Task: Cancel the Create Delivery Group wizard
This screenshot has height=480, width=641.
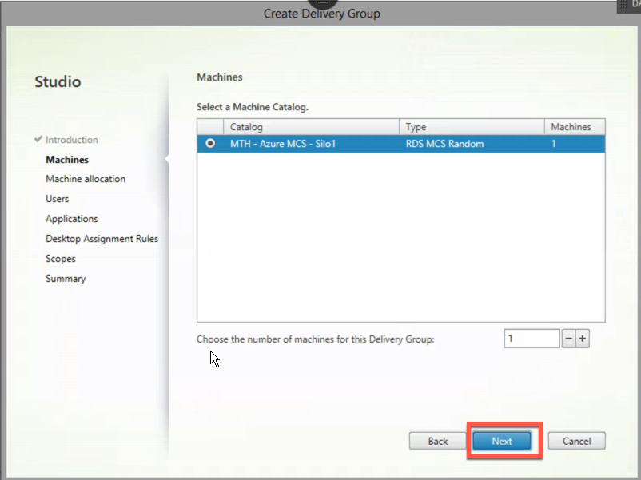Action: tap(576, 441)
